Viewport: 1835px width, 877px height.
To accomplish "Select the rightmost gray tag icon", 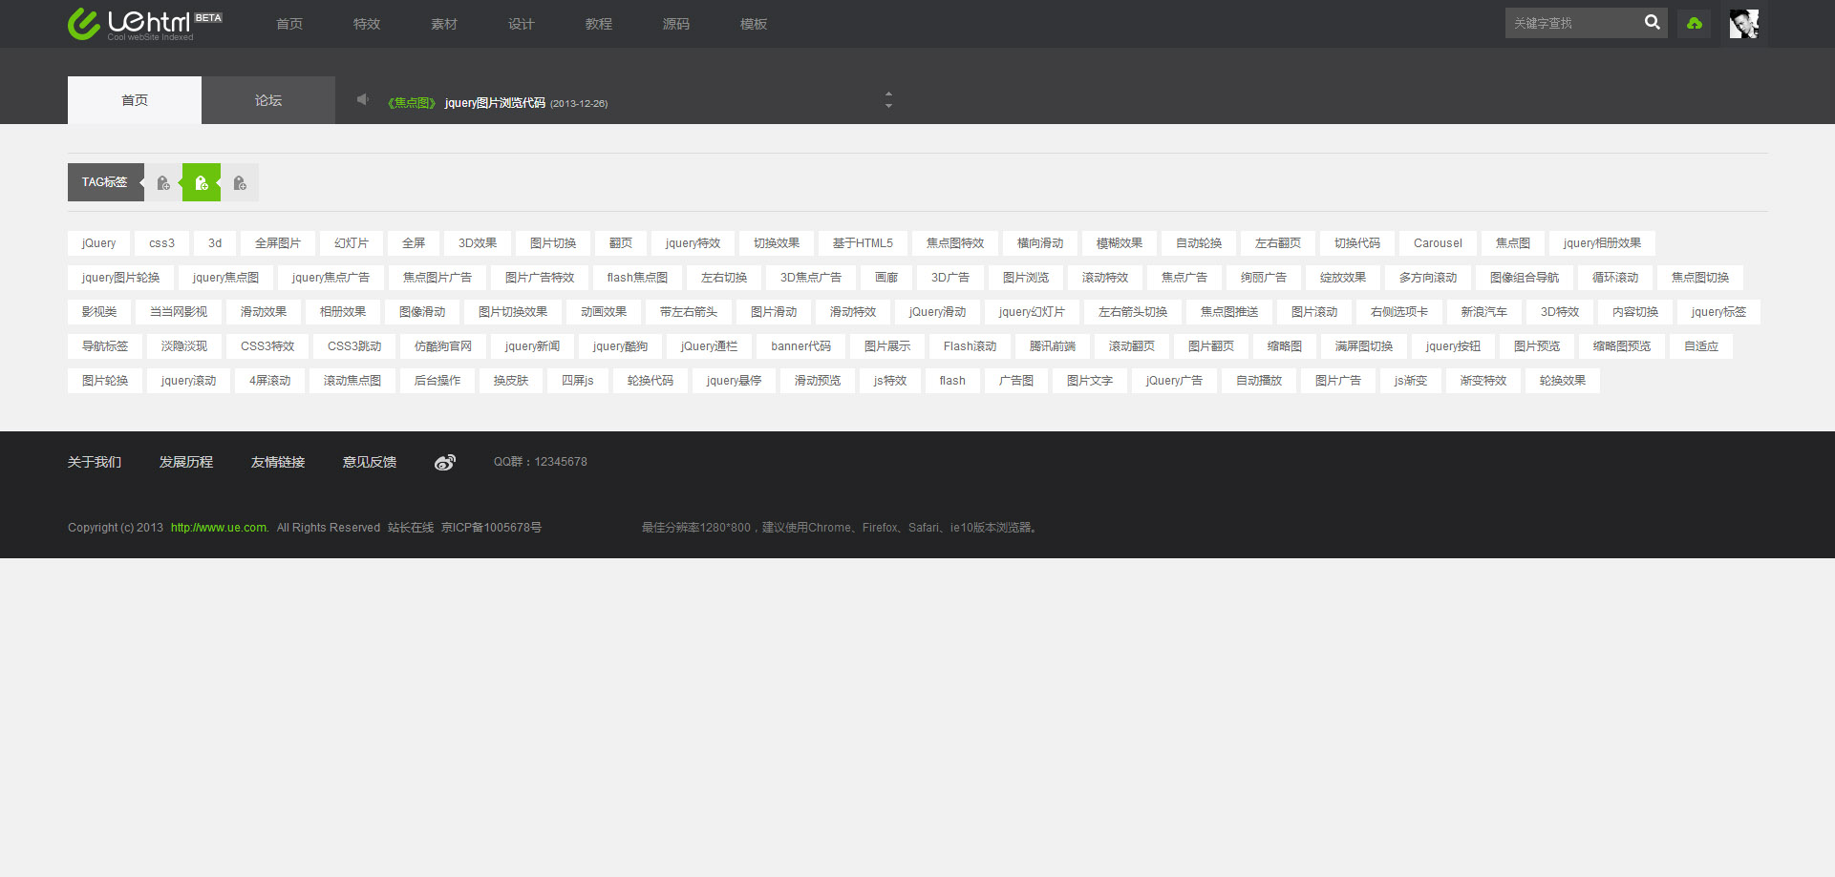I will pyautogui.click(x=240, y=182).
